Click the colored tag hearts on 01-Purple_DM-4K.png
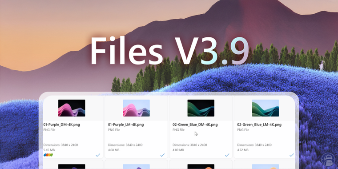 point(48,155)
